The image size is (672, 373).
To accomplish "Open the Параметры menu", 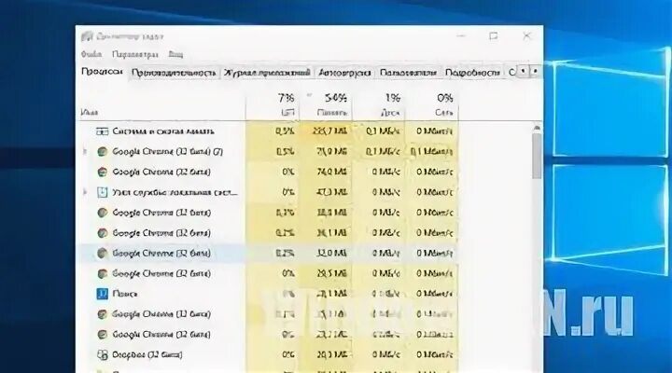I will point(135,54).
